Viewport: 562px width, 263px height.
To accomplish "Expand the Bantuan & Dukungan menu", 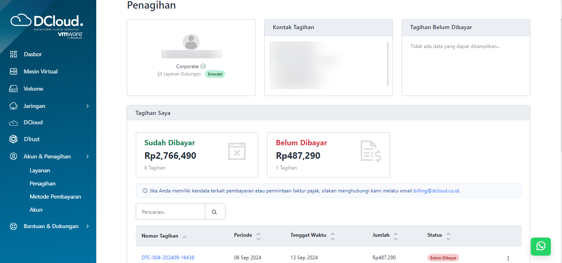I will tap(88, 226).
